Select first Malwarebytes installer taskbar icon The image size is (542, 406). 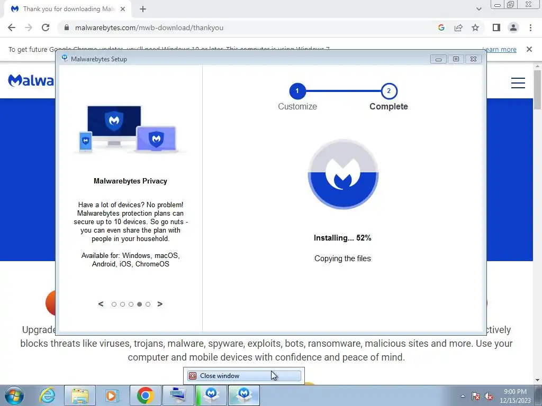coord(211,395)
